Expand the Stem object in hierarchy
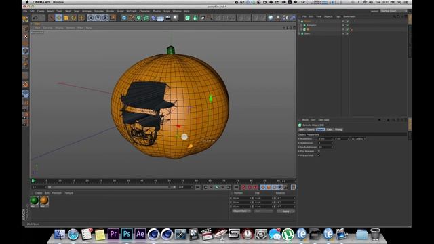 click(x=299, y=33)
